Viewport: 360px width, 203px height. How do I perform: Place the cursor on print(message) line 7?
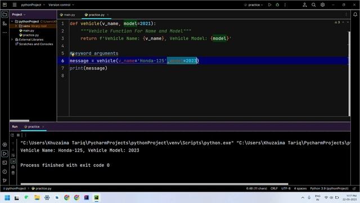click(x=88, y=68)
